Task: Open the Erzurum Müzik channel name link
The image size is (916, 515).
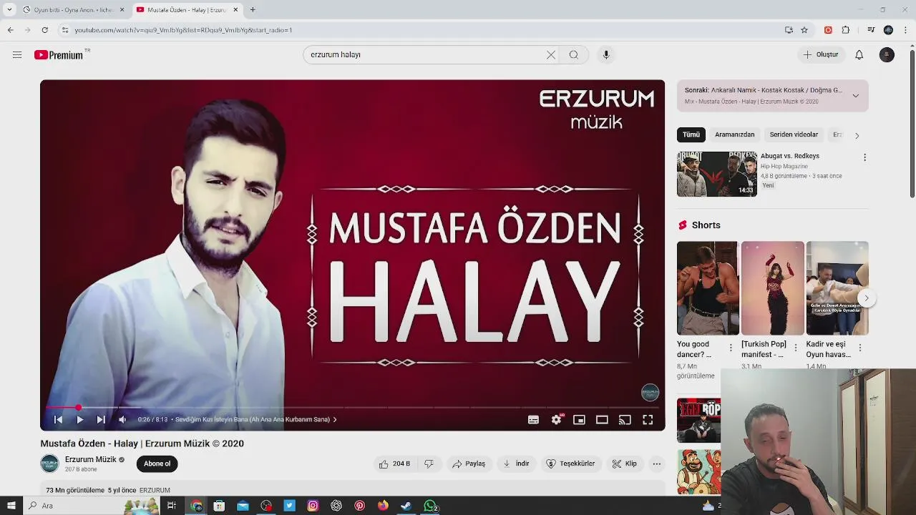Action: pyautogui.click(x=90, y=459)
